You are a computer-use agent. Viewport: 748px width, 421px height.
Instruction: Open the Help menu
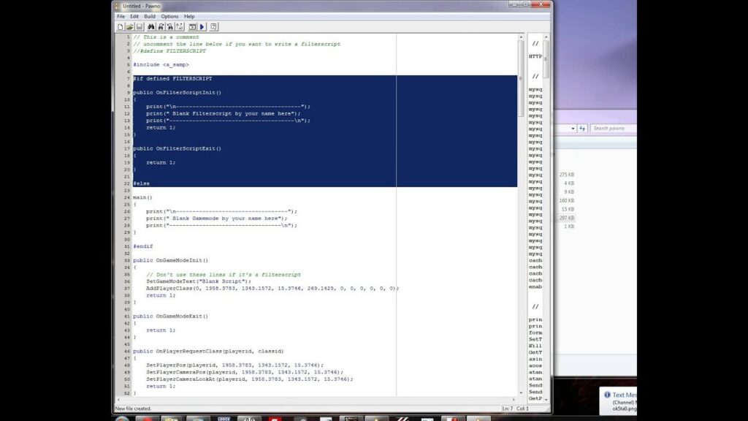189,16
